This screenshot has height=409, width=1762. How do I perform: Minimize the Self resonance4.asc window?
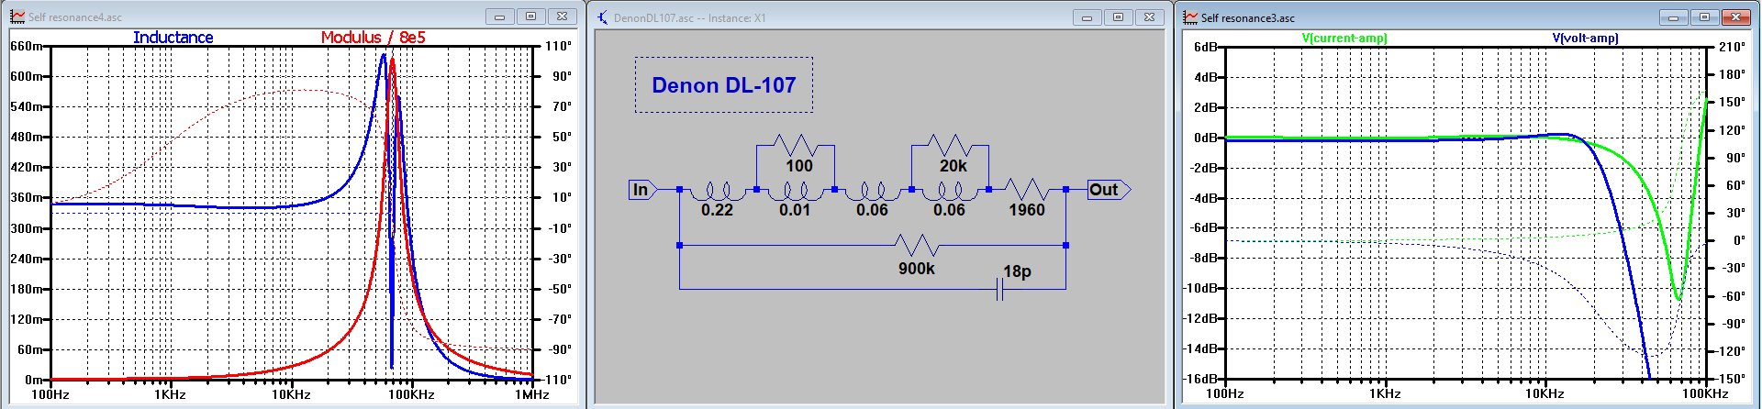tap(499, 17)
